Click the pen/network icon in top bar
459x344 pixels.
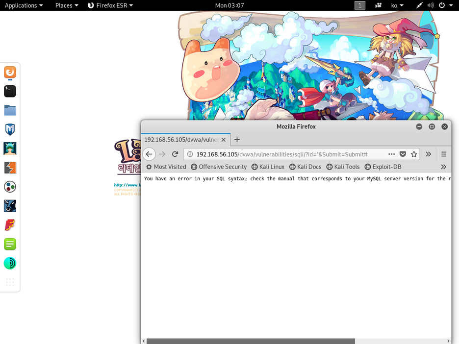point(419,5)
